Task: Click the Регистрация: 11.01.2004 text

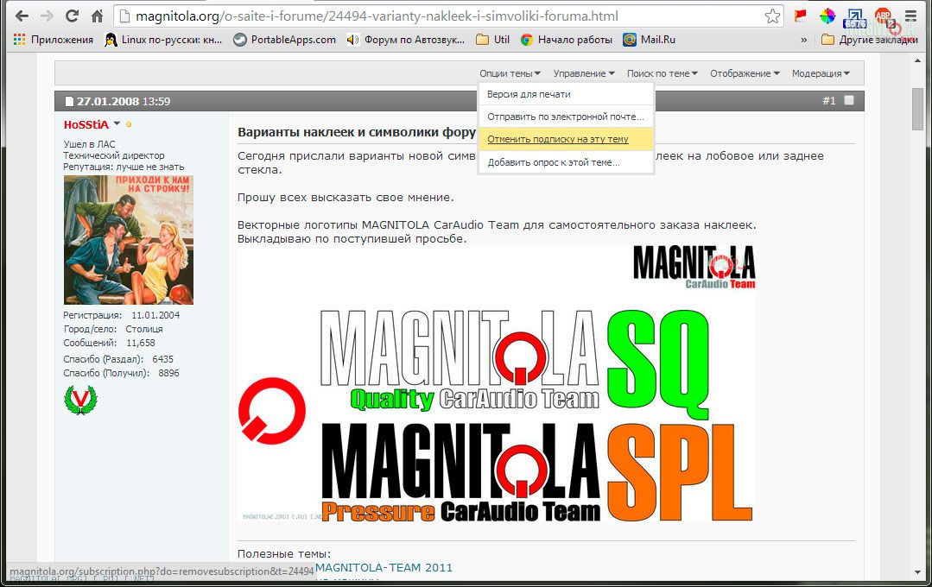Action: tap(122, 315)
